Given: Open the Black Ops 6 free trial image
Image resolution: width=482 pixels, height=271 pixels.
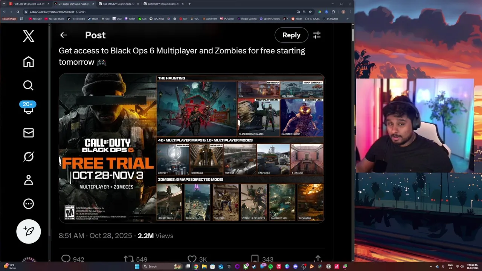Looking at the screenshot, I should coord(191,148).
